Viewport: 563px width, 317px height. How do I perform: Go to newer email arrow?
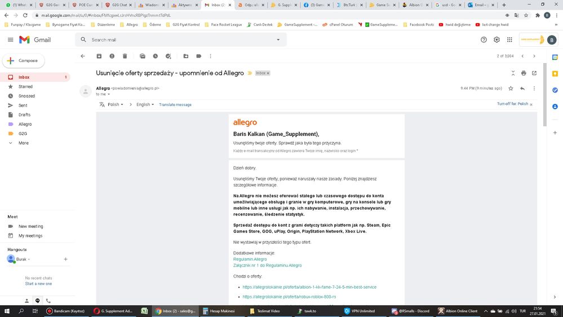click(x=523, y=56)
